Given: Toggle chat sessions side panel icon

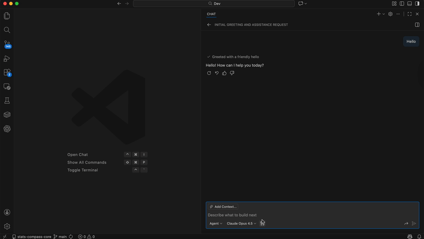Looking at the screenshot, I should [417, 24].
